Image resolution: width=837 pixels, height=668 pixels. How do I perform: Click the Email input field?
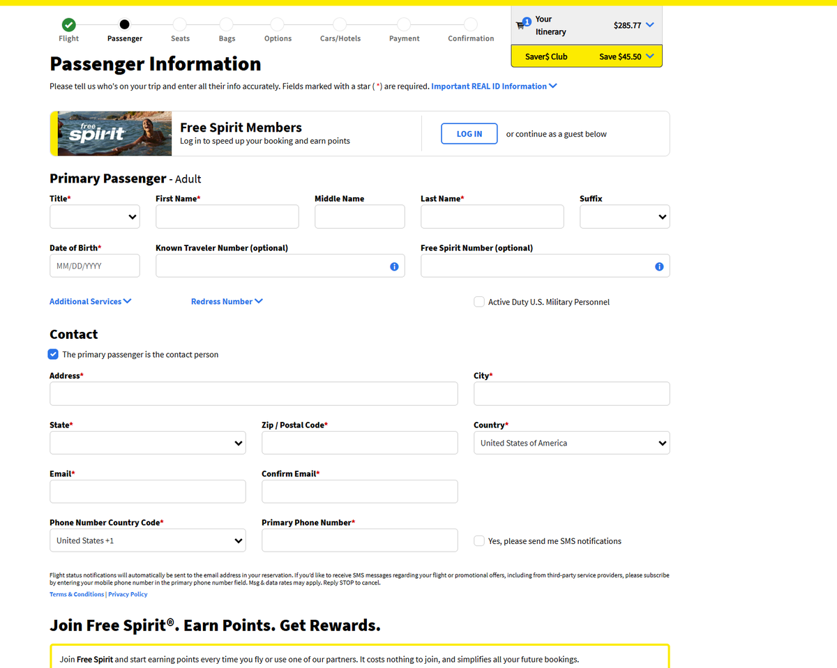(148, 492)
